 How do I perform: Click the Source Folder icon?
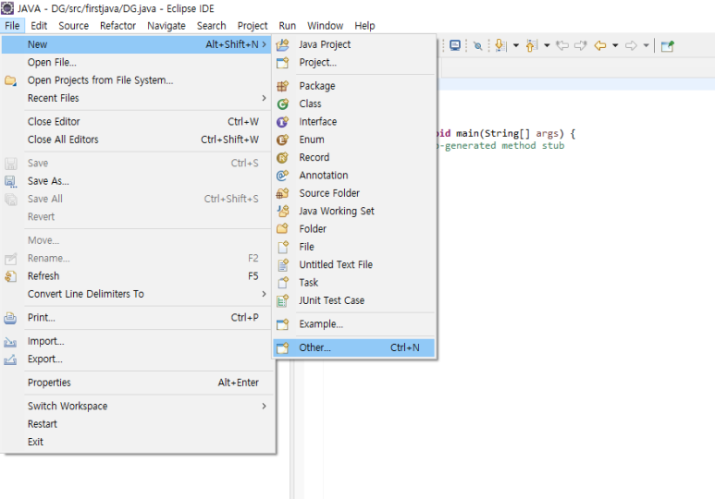click(283, 193)
